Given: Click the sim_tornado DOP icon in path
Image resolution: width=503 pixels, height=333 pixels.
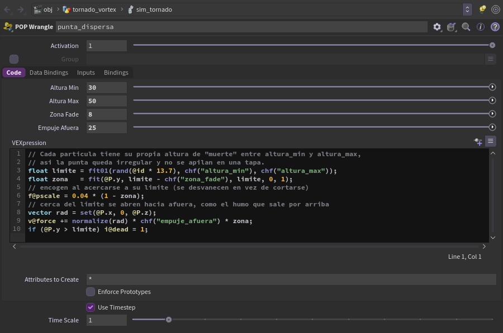Looking at the screenshot, I should pos(131,9).
